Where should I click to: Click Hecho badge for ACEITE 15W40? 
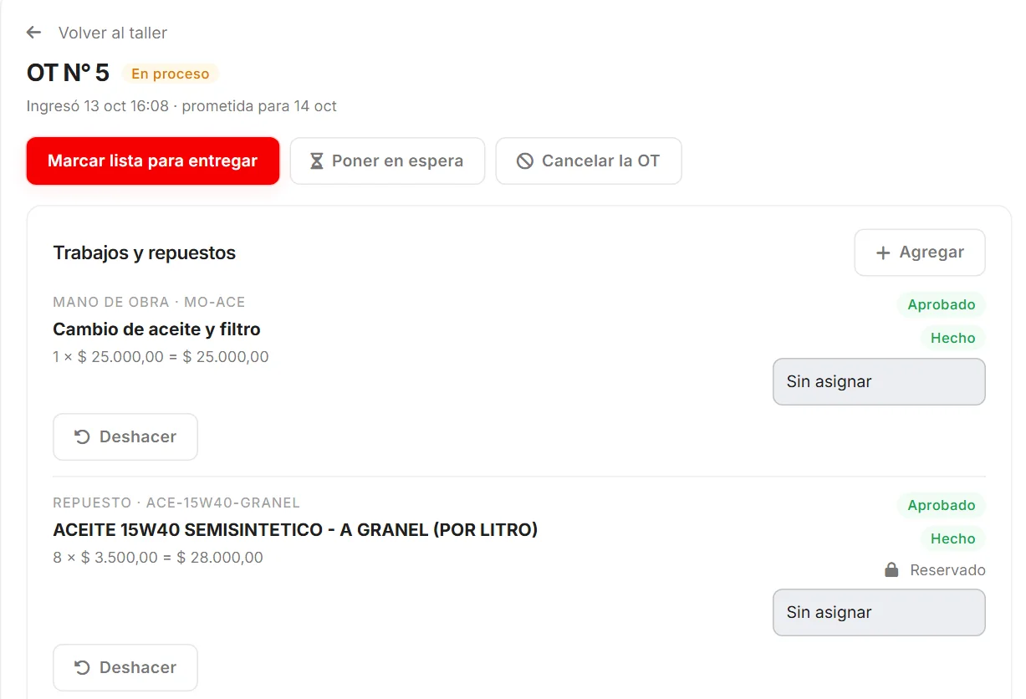(x=953, y=538)
